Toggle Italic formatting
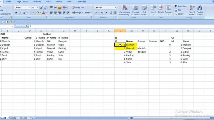Screen dimensions: 214x120 (x=20, y=13)
